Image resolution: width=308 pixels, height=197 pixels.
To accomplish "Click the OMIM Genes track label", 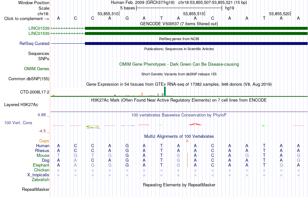I will click(37, 69).
